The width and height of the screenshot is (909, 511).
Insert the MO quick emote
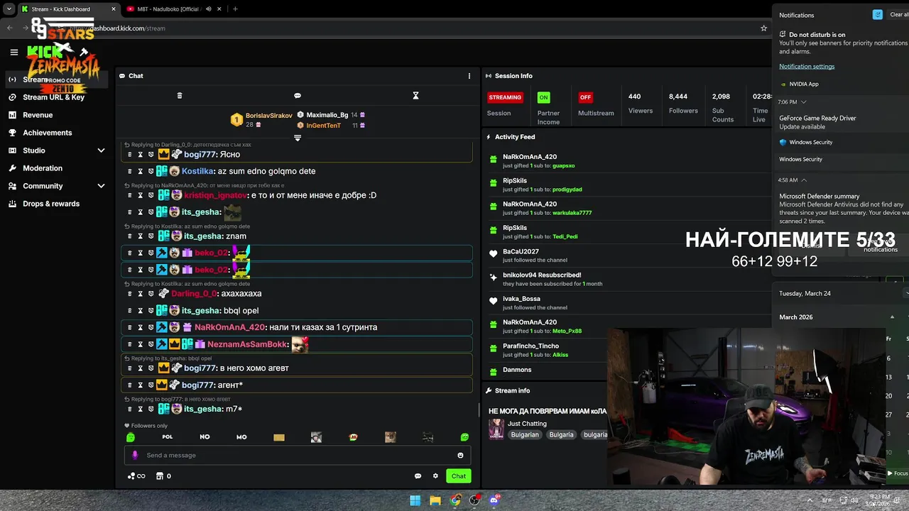click(241, 437)
